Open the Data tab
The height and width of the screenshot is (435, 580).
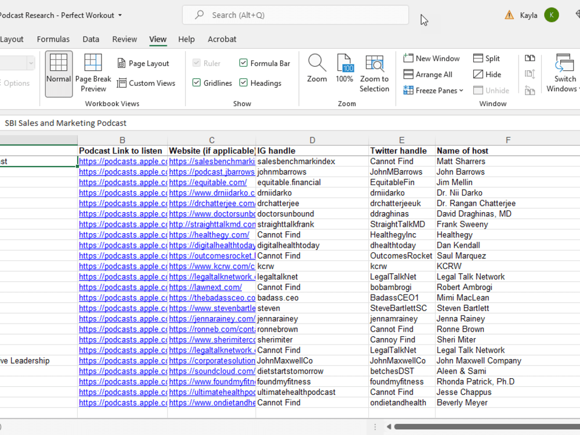[90, 39]
